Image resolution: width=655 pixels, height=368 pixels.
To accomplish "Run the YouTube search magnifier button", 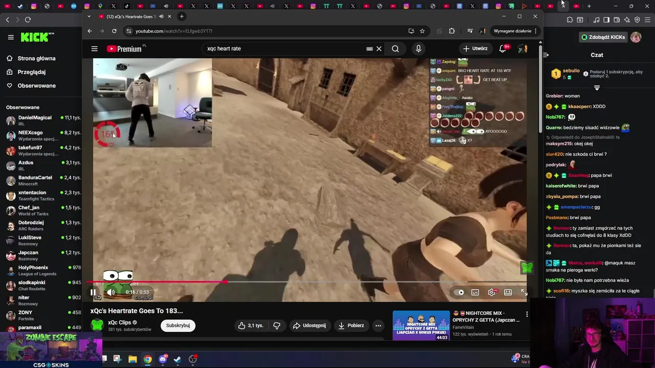I will coord(396,49).
